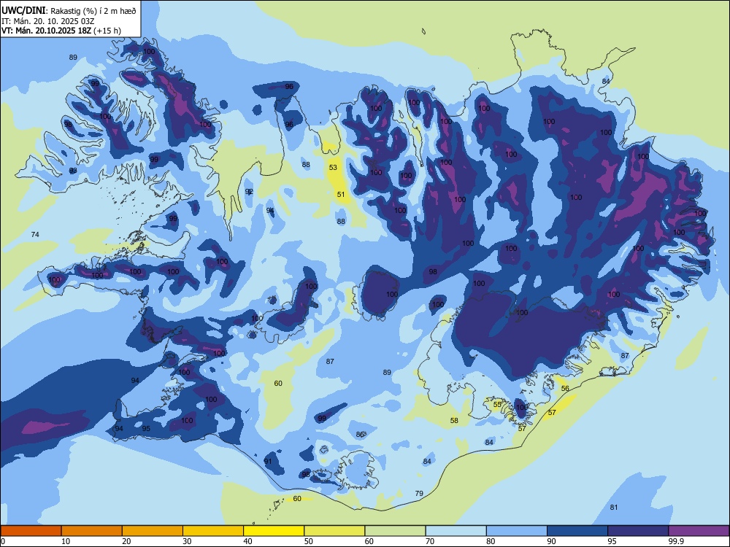Pick the light green 60–70 legend swatch
730x547 pixels.
[x=395, y=531]
